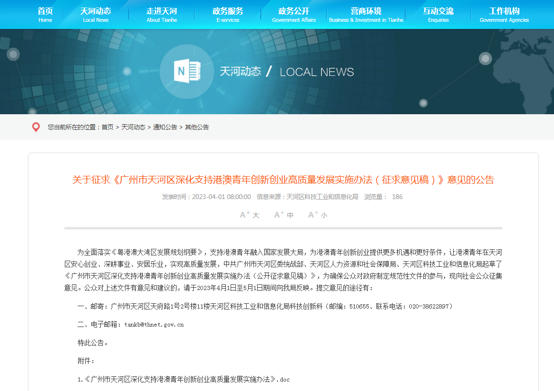Click the Local News document banner icon
This screenshot has height=391, width=554.
[x=188, y=72]
